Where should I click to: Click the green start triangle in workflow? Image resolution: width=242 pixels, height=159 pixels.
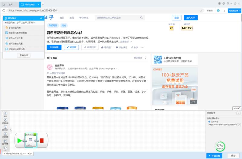(19, 141)
